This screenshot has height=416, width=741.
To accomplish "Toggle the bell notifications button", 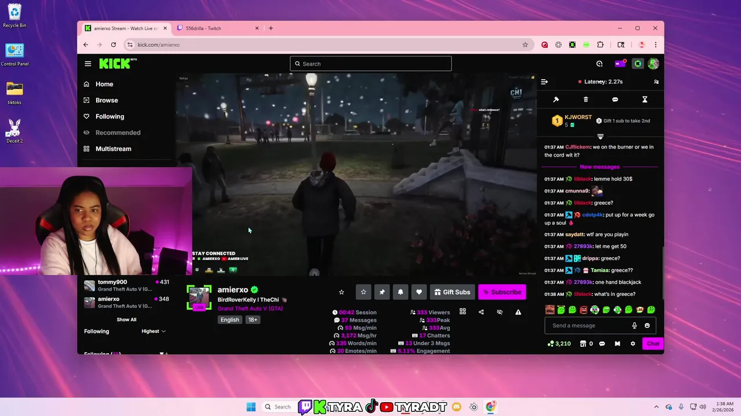I will (x=401, y=292).
